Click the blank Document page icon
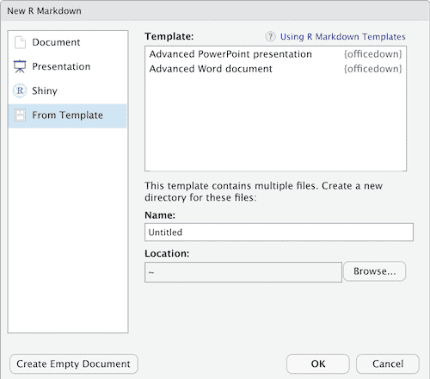The height and width of the screenshot is (379, 430). 20,42
